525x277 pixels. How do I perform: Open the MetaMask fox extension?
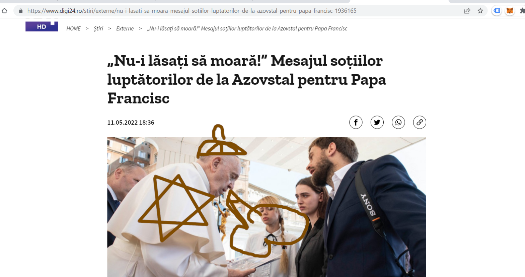point(510,11)
